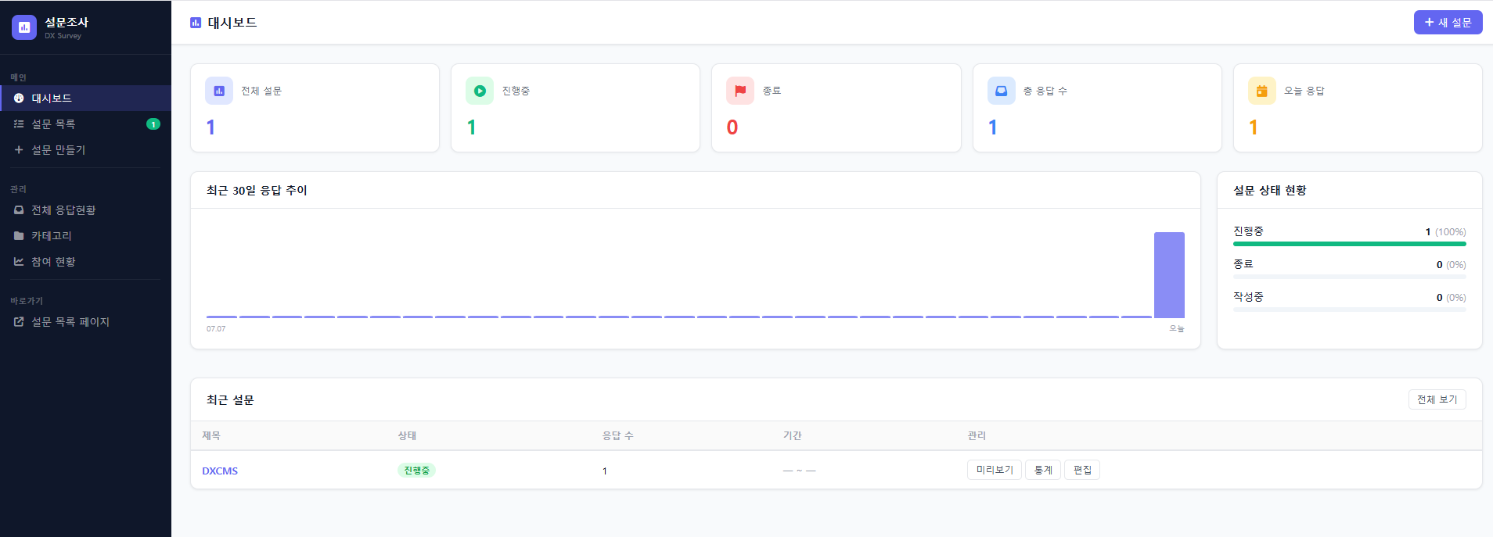Open 카테고리 in the sidebar
This screenshot has height=537, width=1493.
85,235
